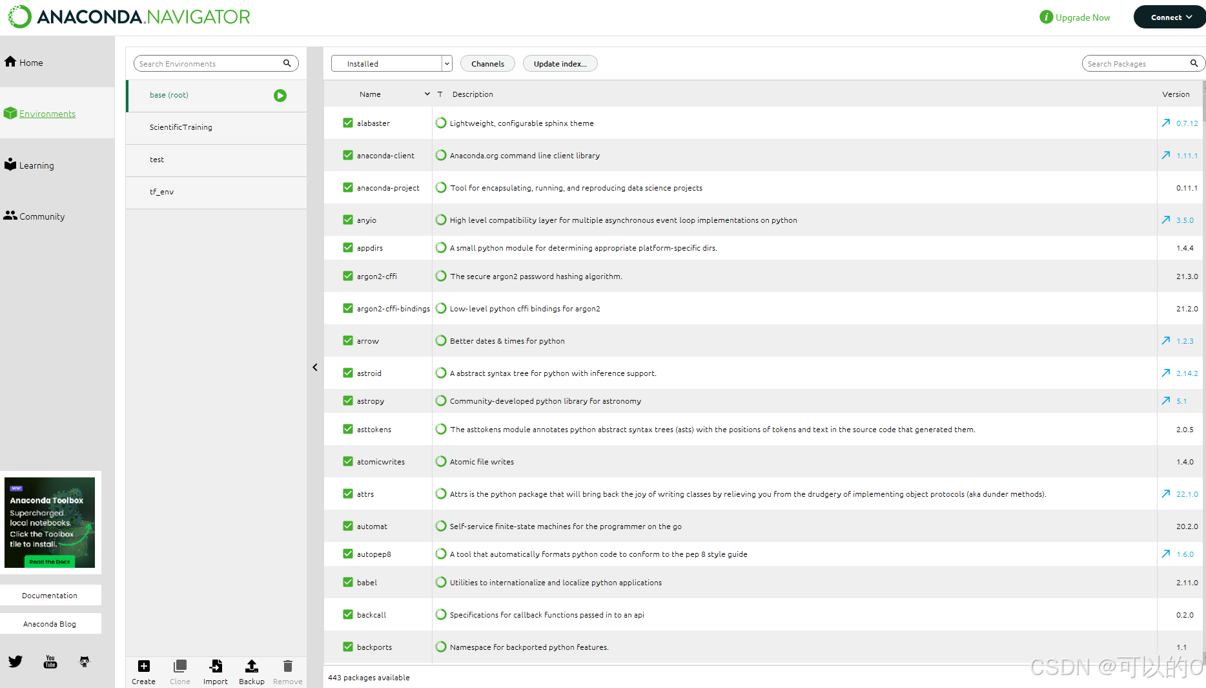The height and width of the screenshot is (688, 1206).
Task: Open the Environments cube icon
Action: pyautogui.click(x=10, y=113)
